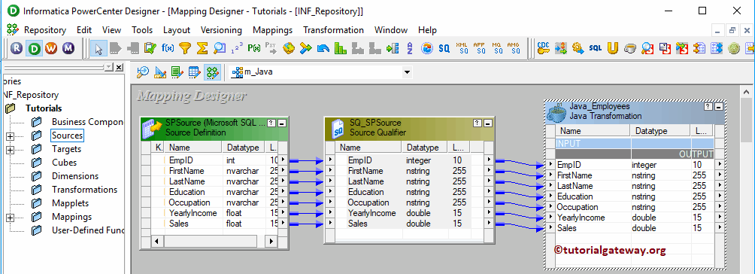Open the Mappings menu
This screenshot has height=274, width=755.
272,30
